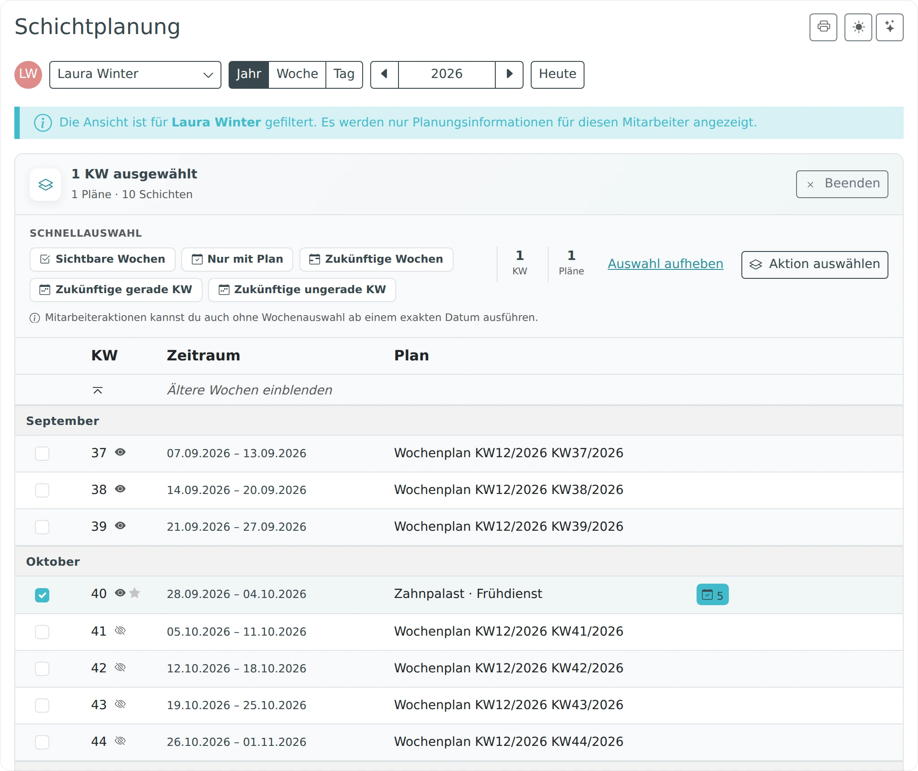This screenshot has width=918, height=771.
Task: Click the shift count badge showing 5
Action: tap(712, 594)
